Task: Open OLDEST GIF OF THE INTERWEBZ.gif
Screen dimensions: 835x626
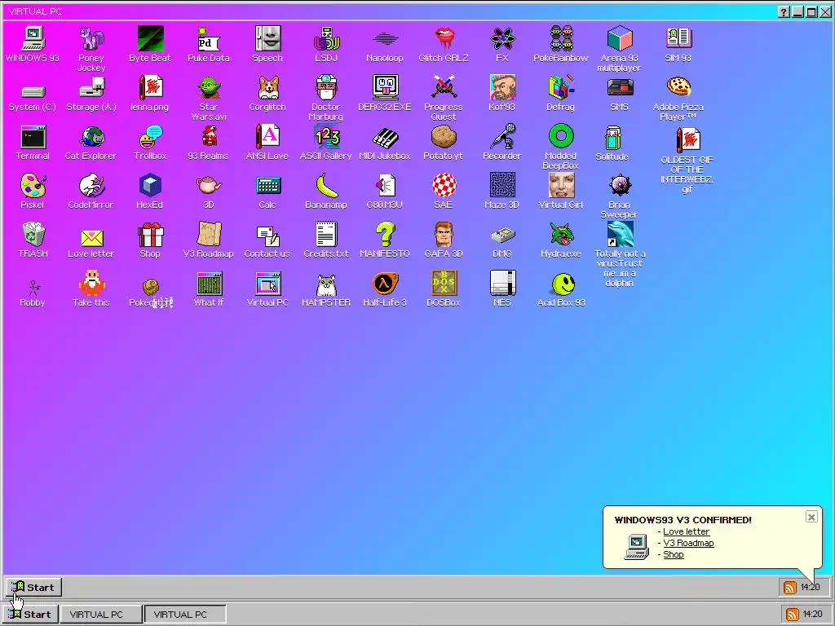Action: tap(688, 140)
